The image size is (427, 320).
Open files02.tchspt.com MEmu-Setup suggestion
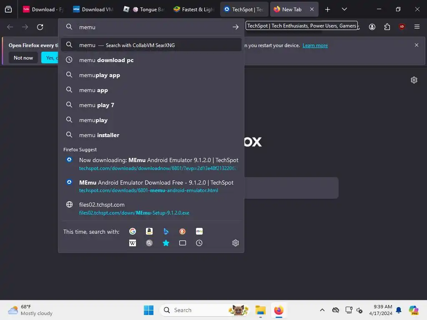click(x=151, y=208)
